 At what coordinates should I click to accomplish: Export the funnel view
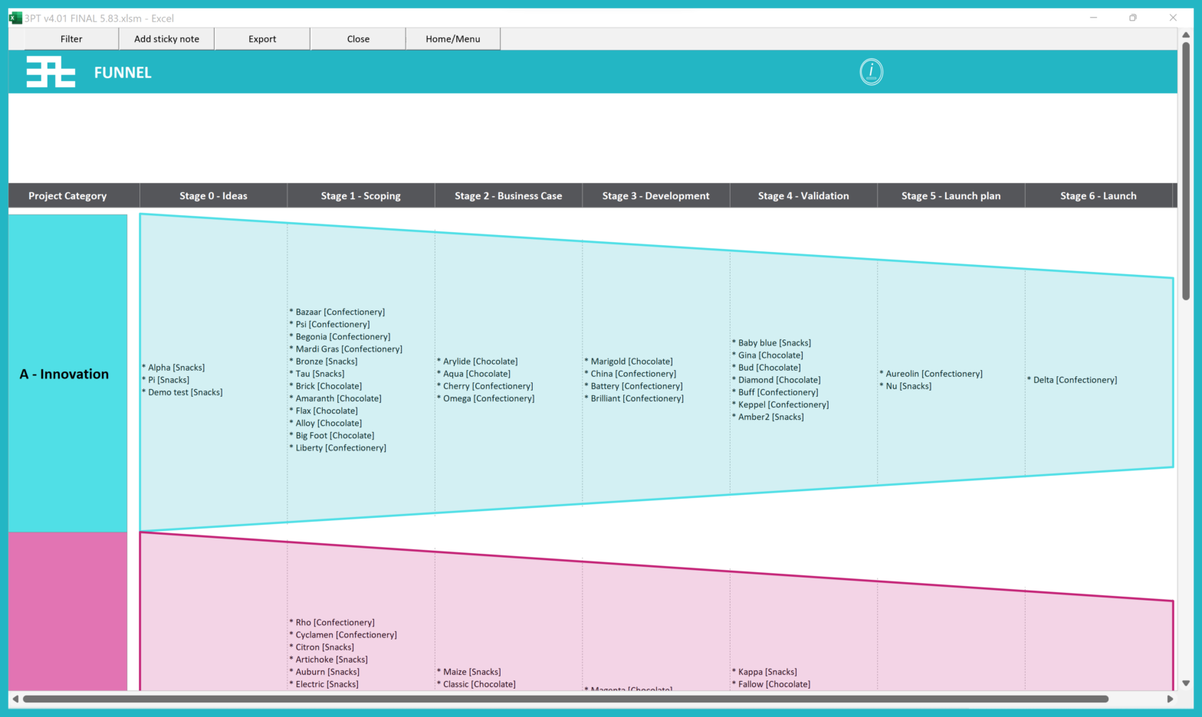[262, 39]
